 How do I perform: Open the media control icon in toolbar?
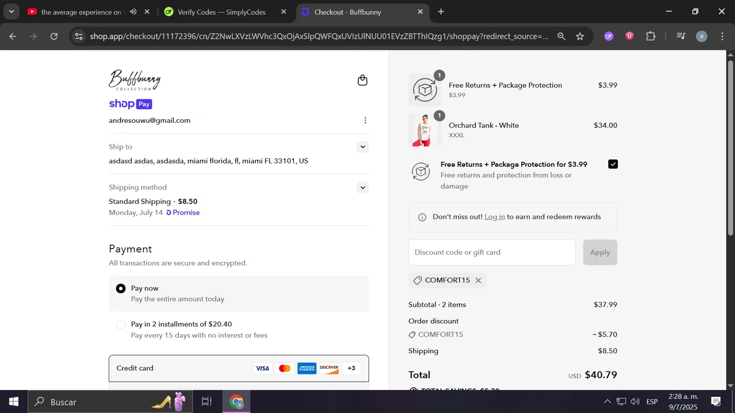click(x=681, y=36)
